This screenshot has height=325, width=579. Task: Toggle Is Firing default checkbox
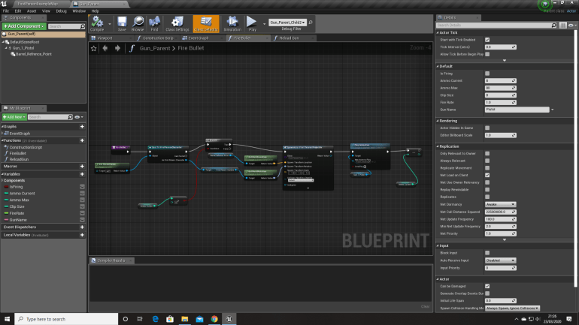487,74
